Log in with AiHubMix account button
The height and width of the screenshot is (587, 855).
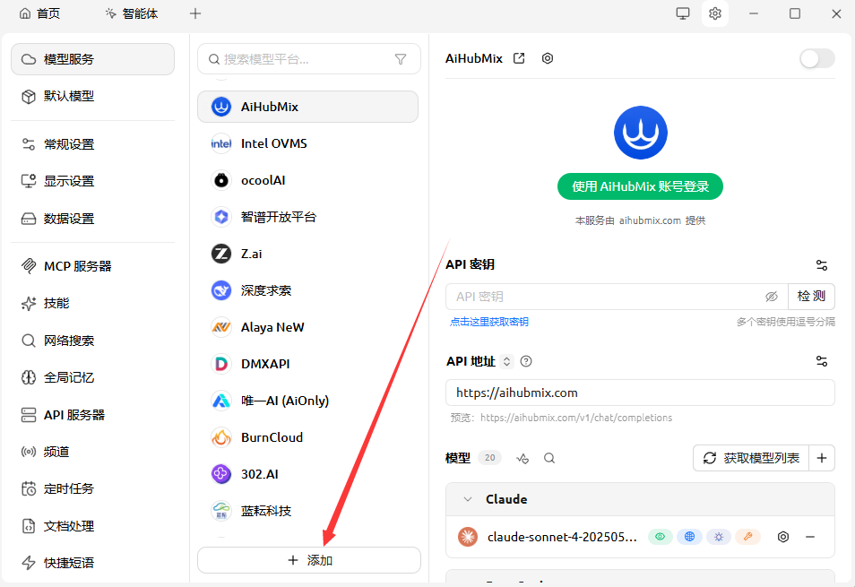click(x=640, y=186)
